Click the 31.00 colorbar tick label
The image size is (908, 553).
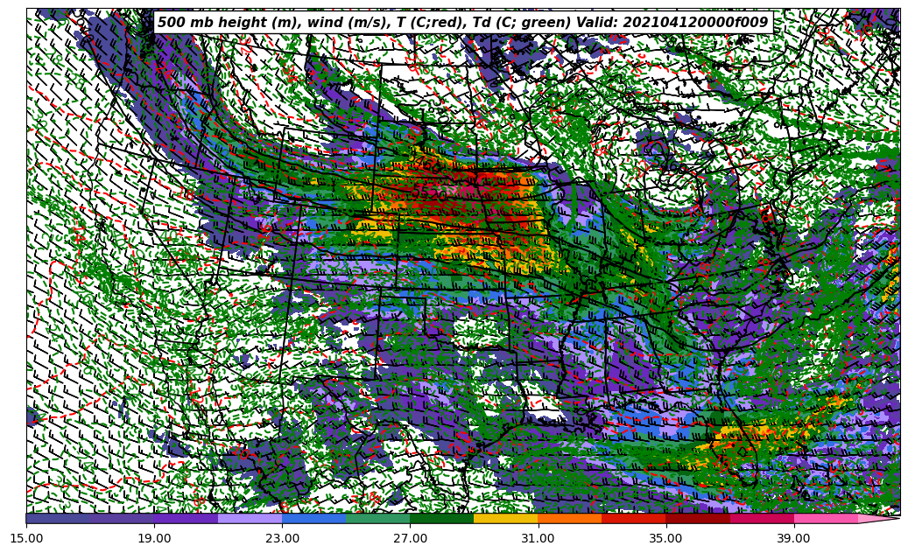point(538,538)
